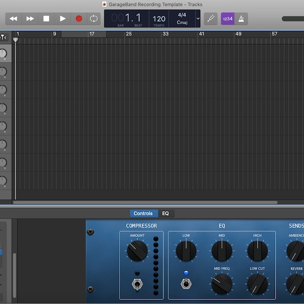Click the second track's pan knob
This screenshot has width=304, height=304.
3,71
